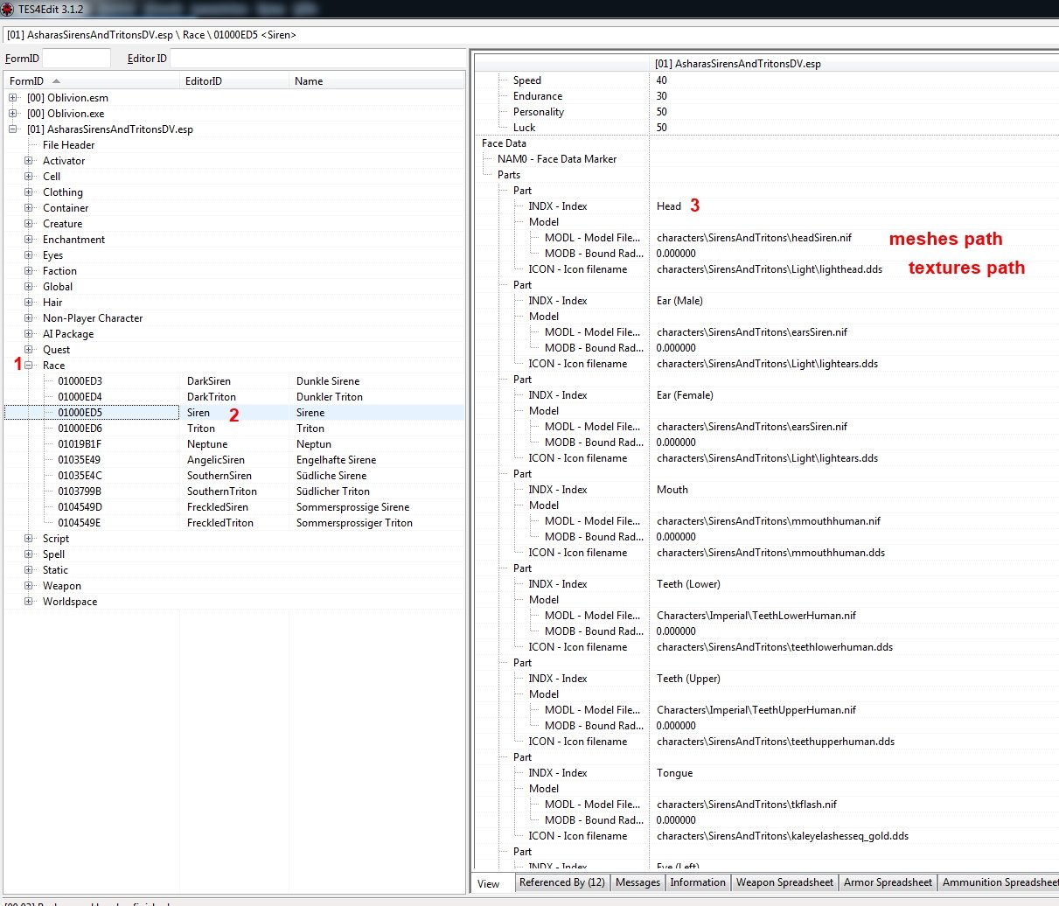Viewport: 1059px width, 906px height.
Task: Collapse the AsharasSirensAndTritonsDV.esp node
Action: [x=13, y=129]
